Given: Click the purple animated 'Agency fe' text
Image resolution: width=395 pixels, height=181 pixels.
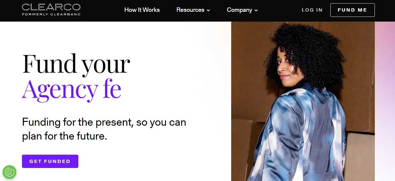Looking at the screenshot, I should coord(72,89).
